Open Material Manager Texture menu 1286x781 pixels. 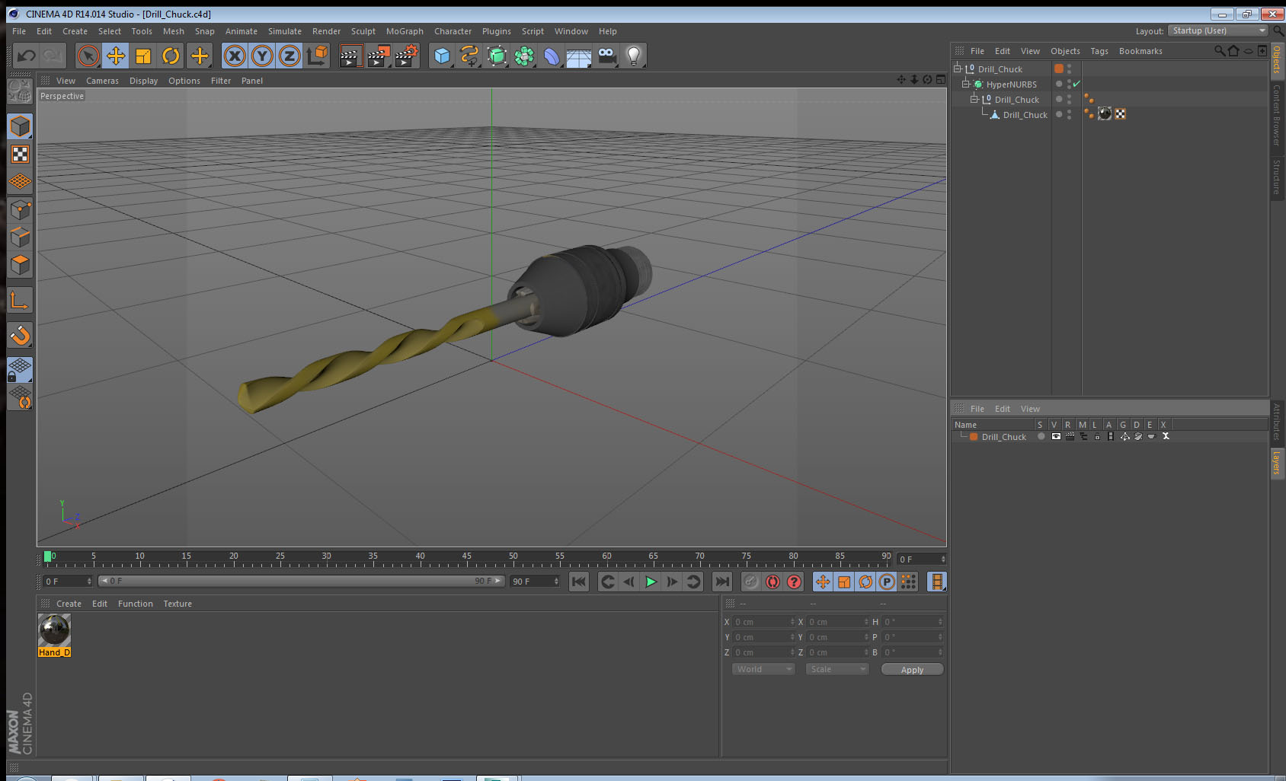178,604
